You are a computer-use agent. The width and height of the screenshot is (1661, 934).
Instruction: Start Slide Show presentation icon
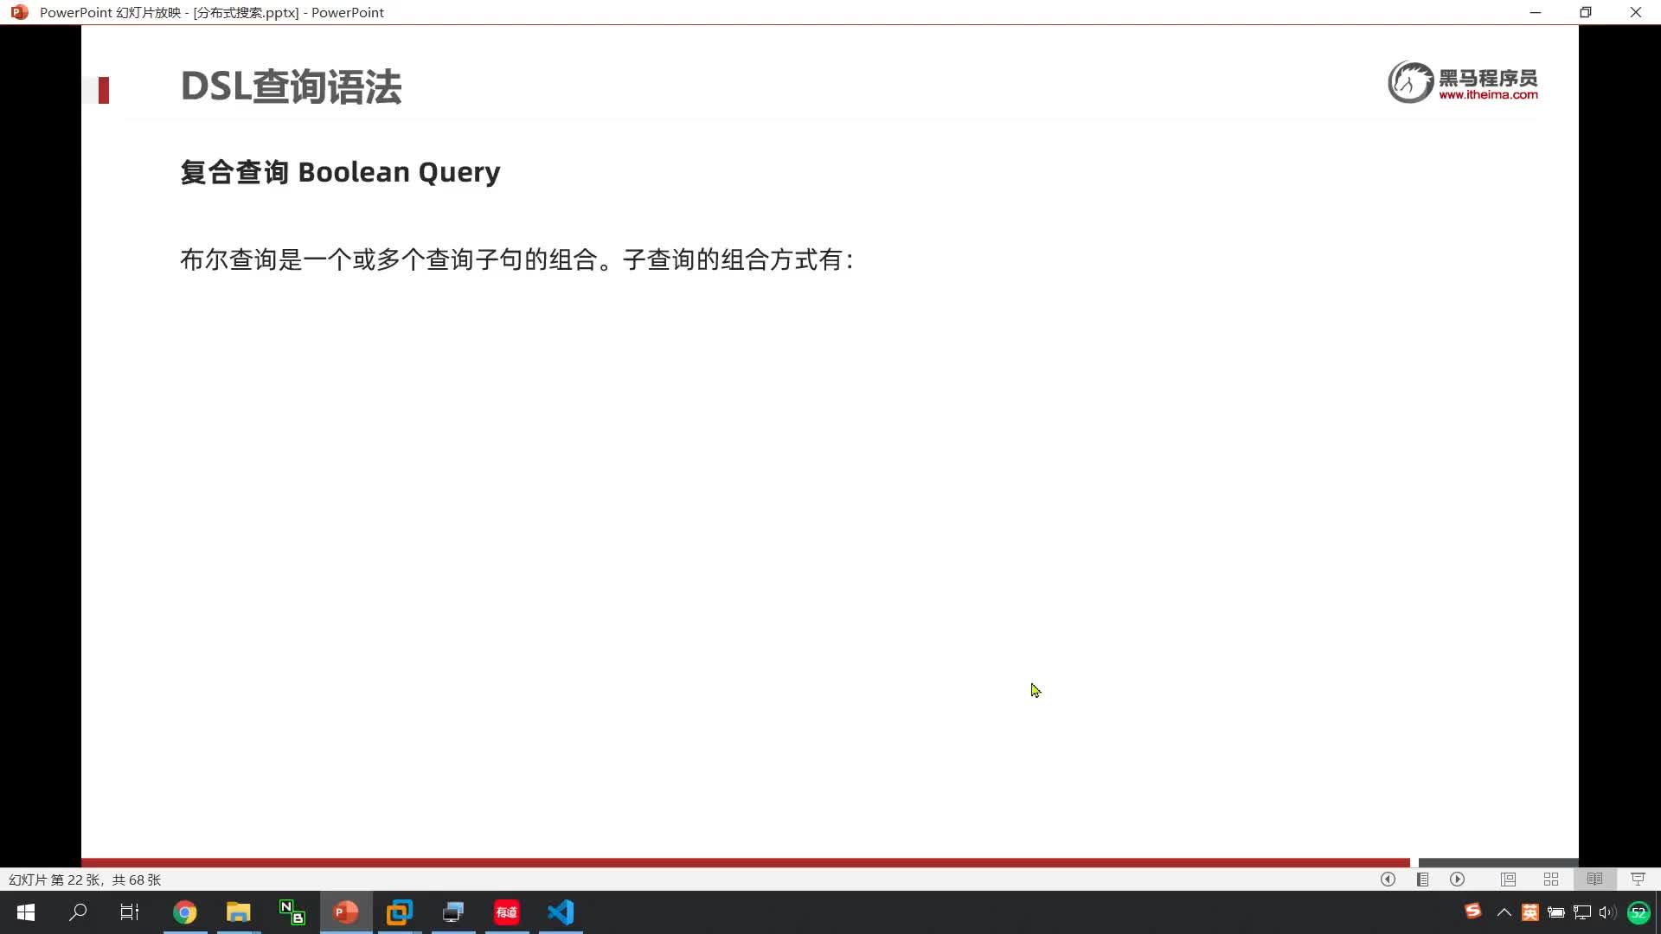[1638, 879]
